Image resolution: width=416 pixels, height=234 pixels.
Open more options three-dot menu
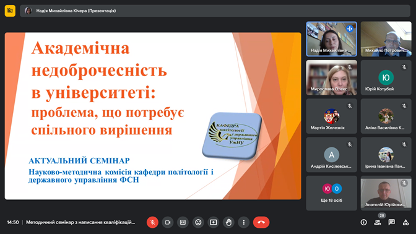click(244, 222)
